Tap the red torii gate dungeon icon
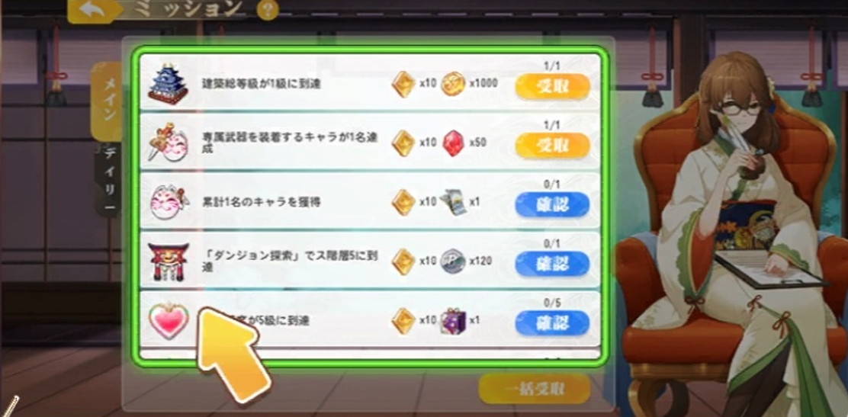Image resolution: width=848 pixels, height=417 pixels. 168,261
